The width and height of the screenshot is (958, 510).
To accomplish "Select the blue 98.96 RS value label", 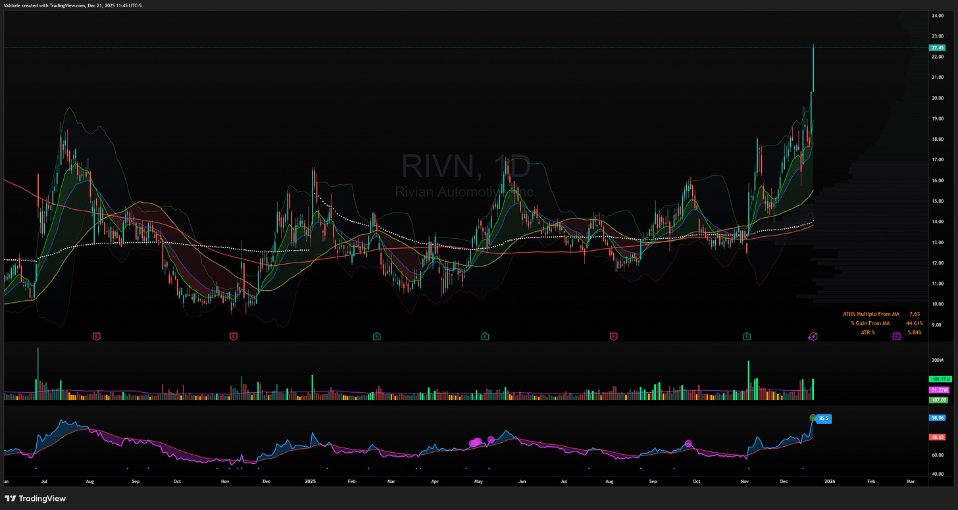I will pyautogui.click(x=937, y=418).
